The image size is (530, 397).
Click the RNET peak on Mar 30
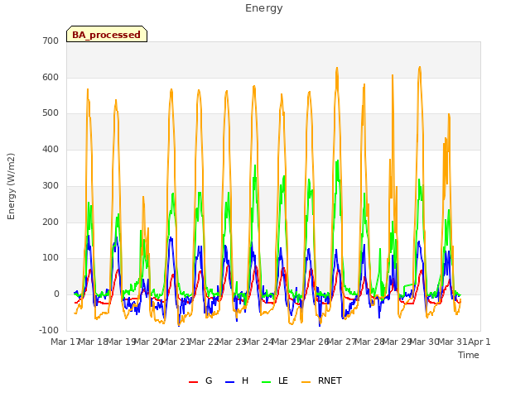pyautogui.click(x=420, y=67)
